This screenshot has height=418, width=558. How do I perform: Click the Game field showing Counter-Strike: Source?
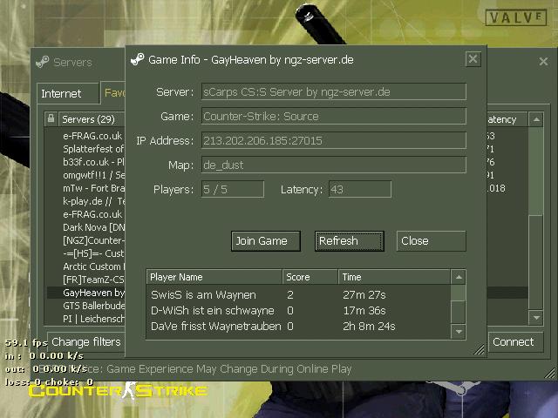pyautogui.click(x=334, y=116)
